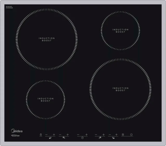Increase the timer with plus key
Image resolution: width=166 pixels, height=146 pixels.
[x=86, y=135]
